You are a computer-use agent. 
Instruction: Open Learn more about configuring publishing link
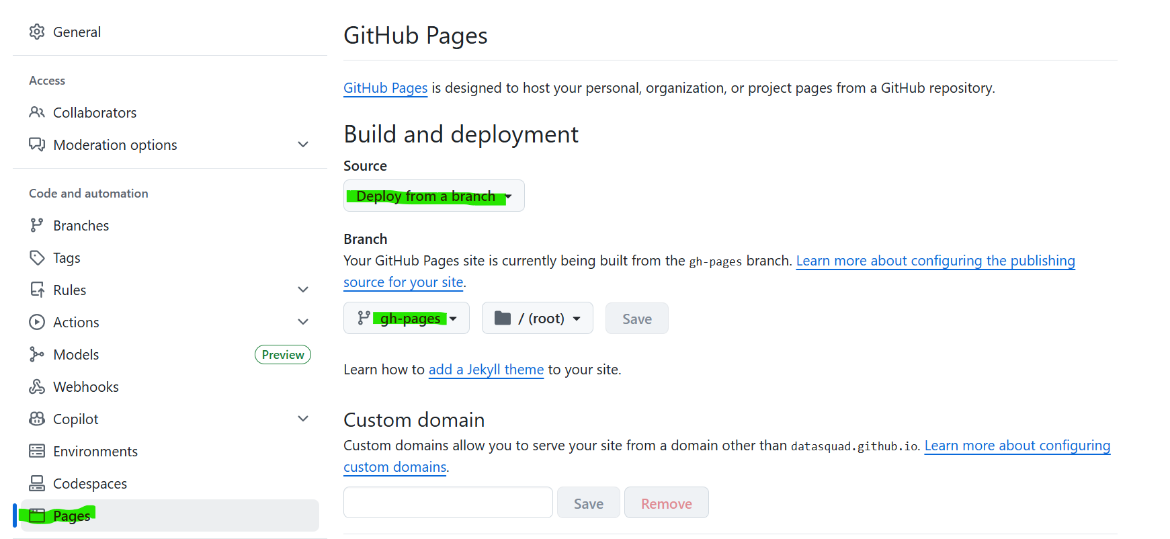tap(935, 261)
